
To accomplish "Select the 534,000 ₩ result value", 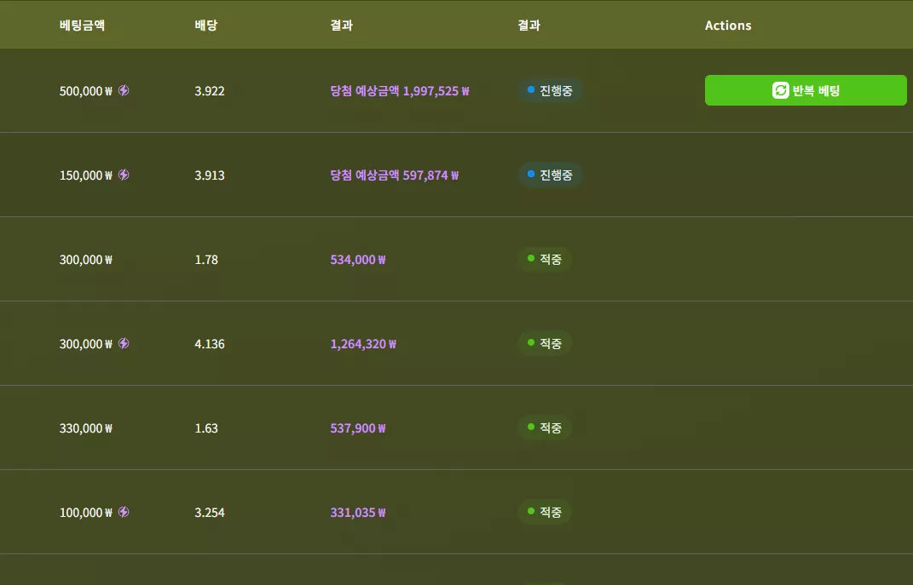I will pos(357,260).
